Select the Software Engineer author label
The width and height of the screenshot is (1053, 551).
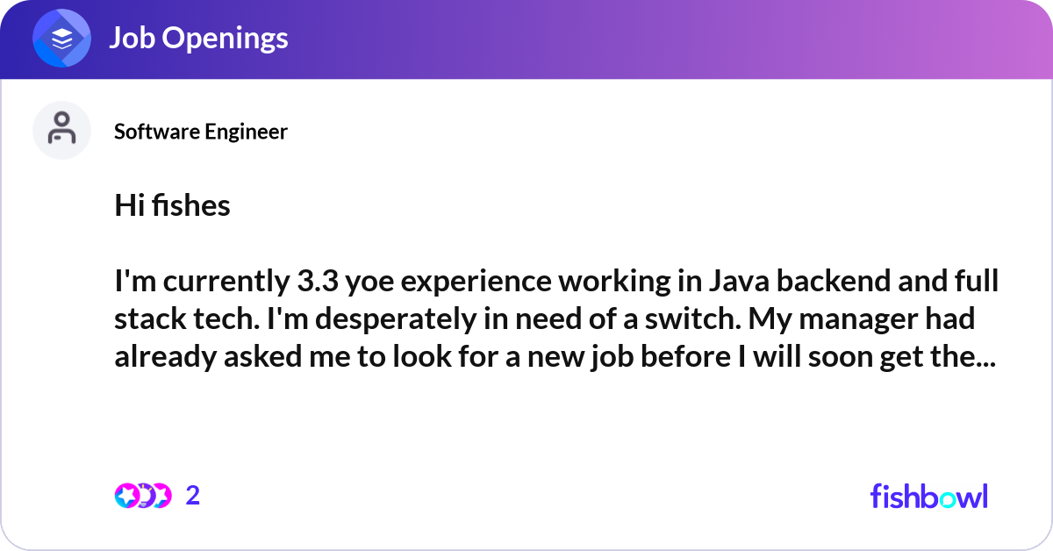(201, 132)
